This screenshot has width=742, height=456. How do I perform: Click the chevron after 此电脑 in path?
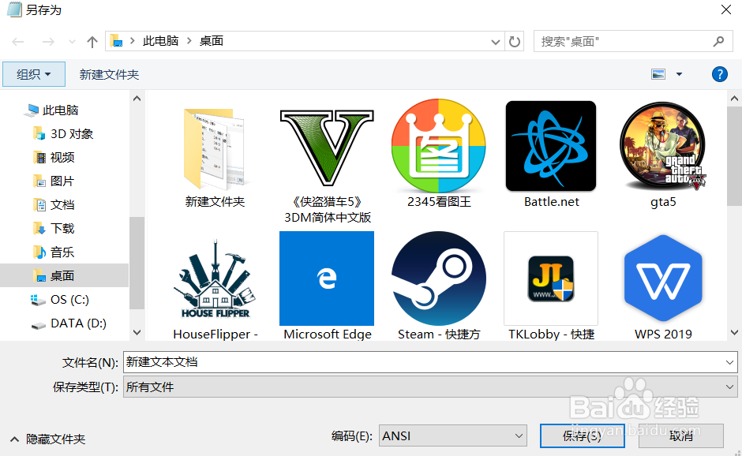(189, 41)
